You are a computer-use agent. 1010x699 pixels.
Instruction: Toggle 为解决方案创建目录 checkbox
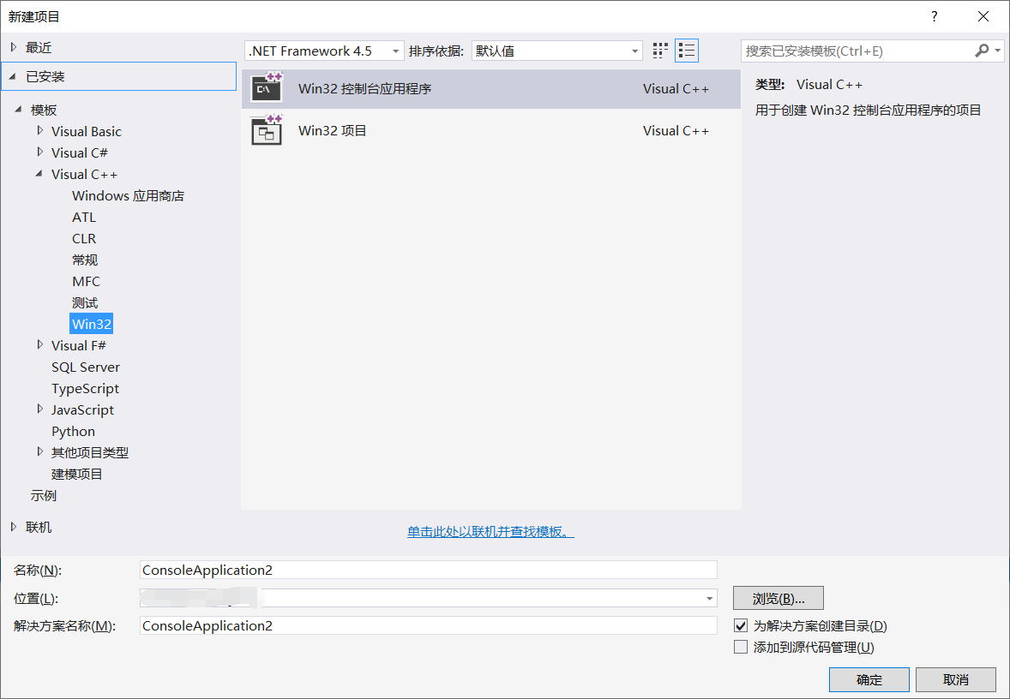pyautogui.click(x=741, y=625)
